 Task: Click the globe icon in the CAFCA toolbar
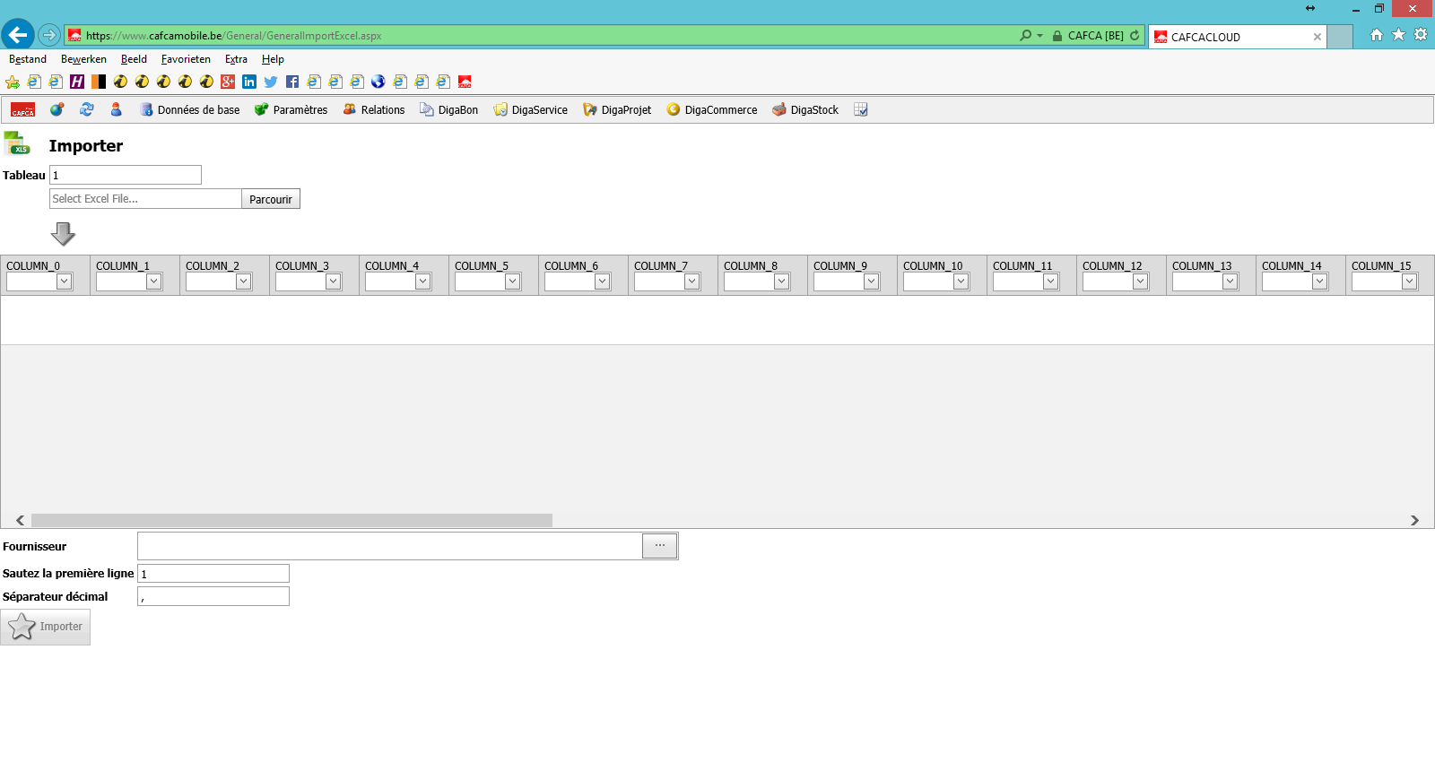coord(57,109)
